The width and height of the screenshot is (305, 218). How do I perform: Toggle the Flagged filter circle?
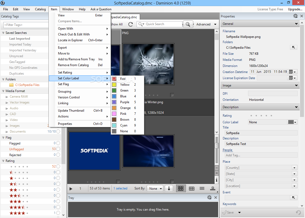pyautogui.click(x=58, y=143)
